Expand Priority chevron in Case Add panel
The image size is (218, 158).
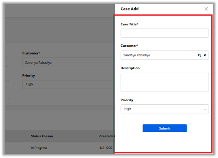tap(205, 109)
